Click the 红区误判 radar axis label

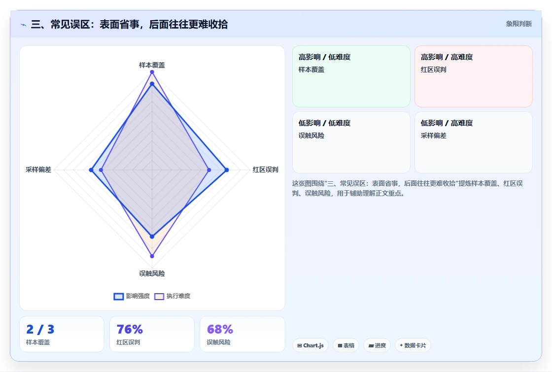click(x=266, y=169)
